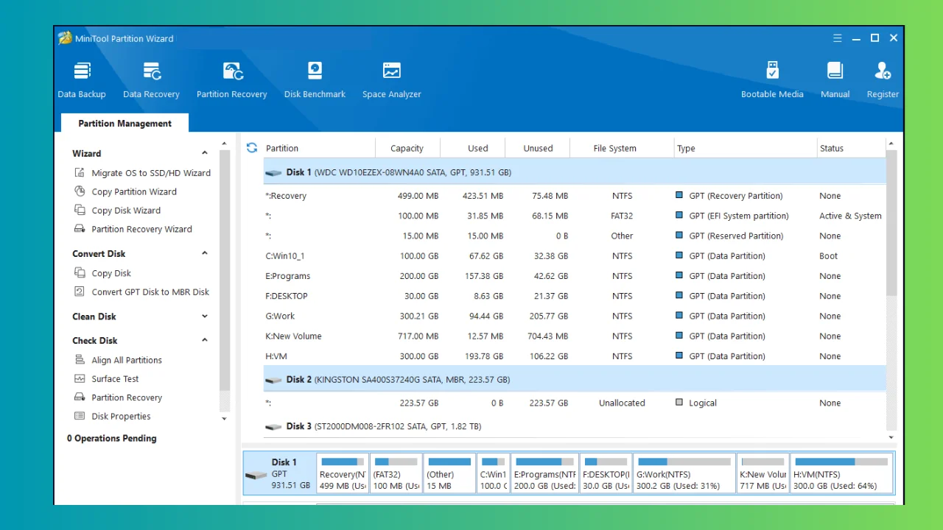Sort by File System column header
943x530 pixels.
point(622,148)
